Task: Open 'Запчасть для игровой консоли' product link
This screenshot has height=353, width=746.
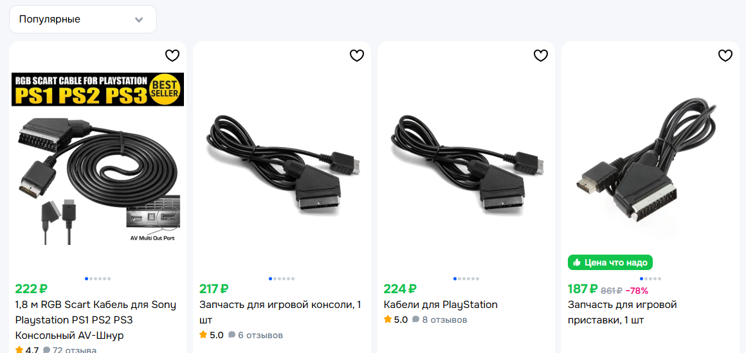Action: point(280,312)
